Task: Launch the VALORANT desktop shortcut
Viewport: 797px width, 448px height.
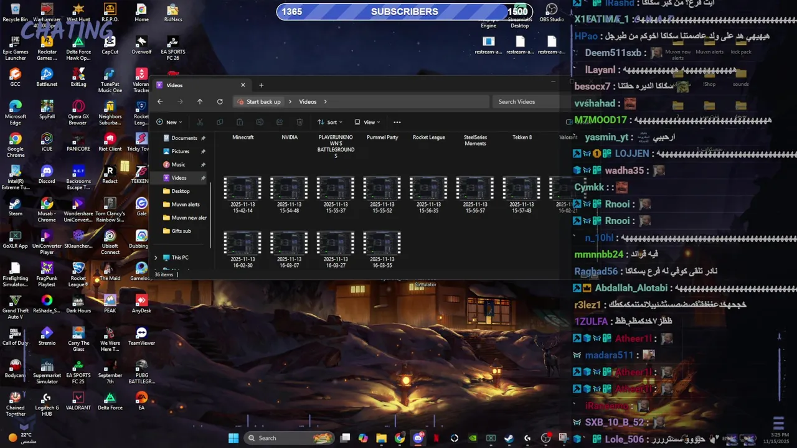Action: click(x=78, y=401)
